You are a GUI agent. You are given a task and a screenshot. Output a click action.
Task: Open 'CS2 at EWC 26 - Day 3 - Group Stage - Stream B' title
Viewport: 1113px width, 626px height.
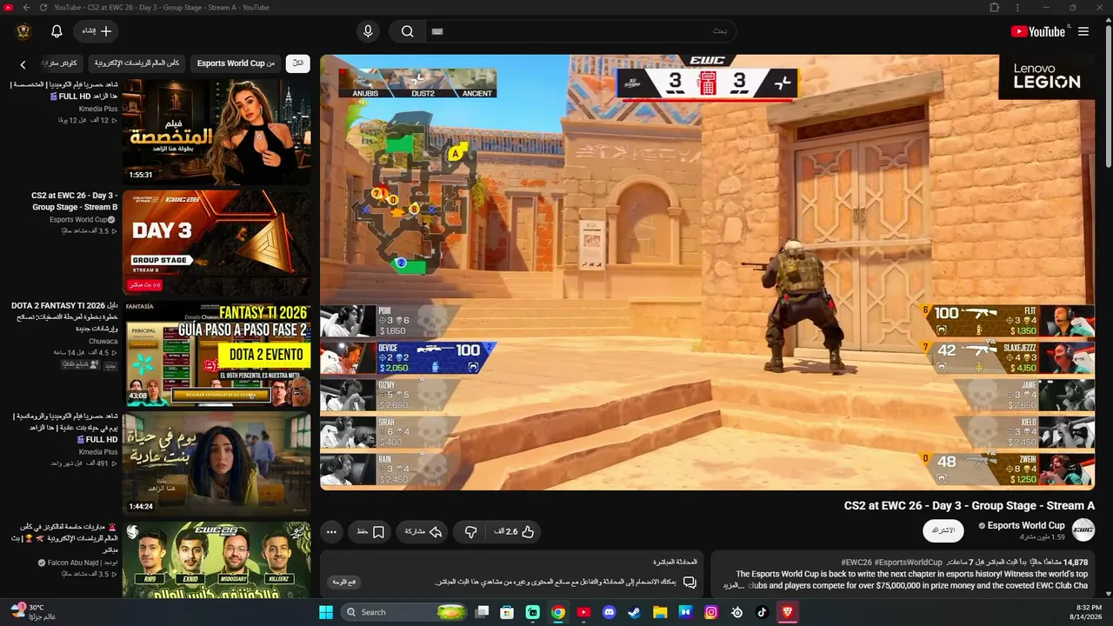[x=75, y=202]
